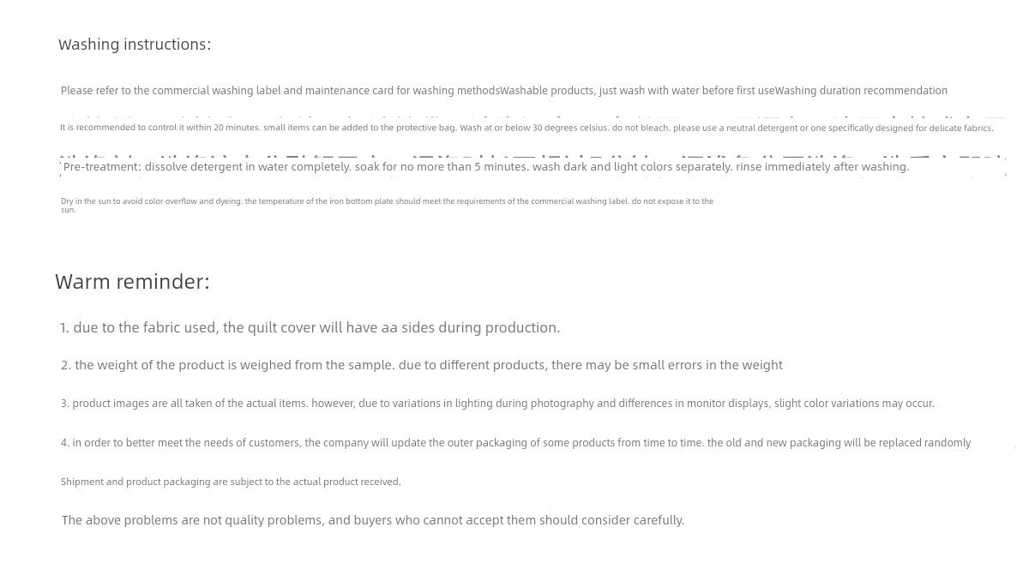Image resolution: width=1029 pixels, height=569 pixels.
Task: Click reminder 4 about outer packaging updates
Action: pyautogui.click(x=515, y=443)
